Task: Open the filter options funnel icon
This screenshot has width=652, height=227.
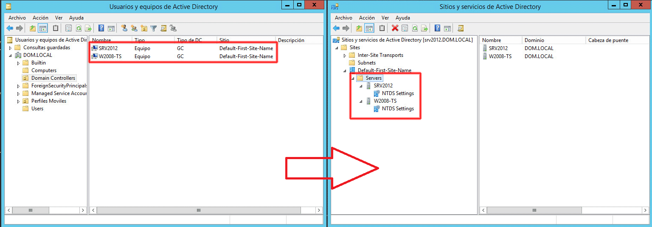Action: click(153, 28)
